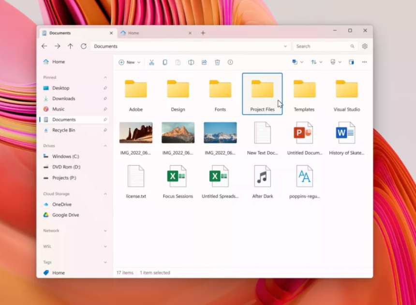Open Windows (C:) drive
This screenshot has height=305, width=416.
74,156
